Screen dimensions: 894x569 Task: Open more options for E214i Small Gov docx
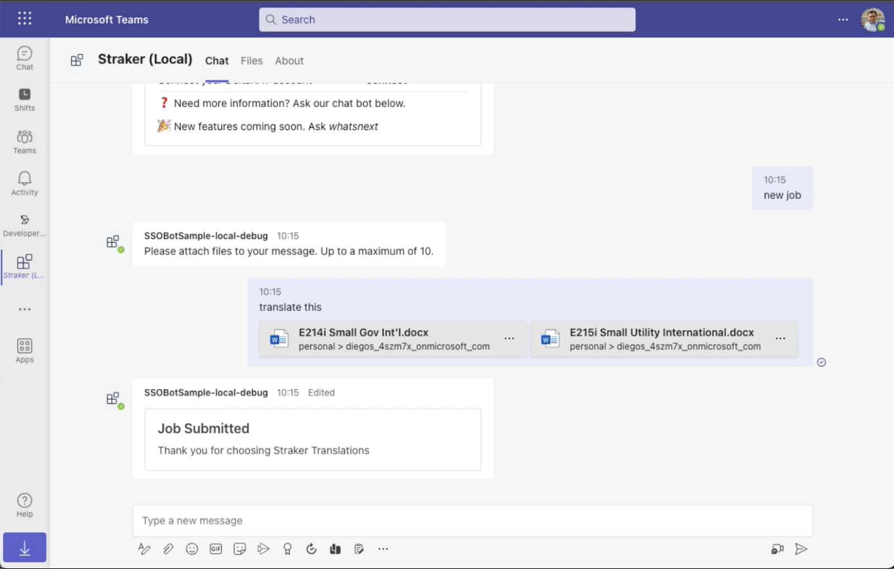(x=509, y=338)
